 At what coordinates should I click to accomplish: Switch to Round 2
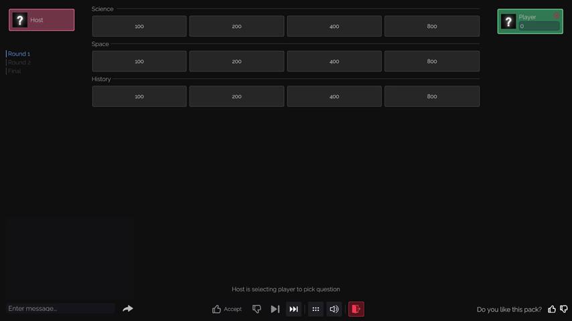click(19, 62)
